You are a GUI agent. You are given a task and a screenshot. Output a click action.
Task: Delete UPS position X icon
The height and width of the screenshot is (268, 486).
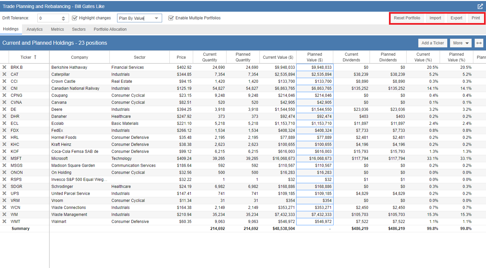[x=4, y=193]
